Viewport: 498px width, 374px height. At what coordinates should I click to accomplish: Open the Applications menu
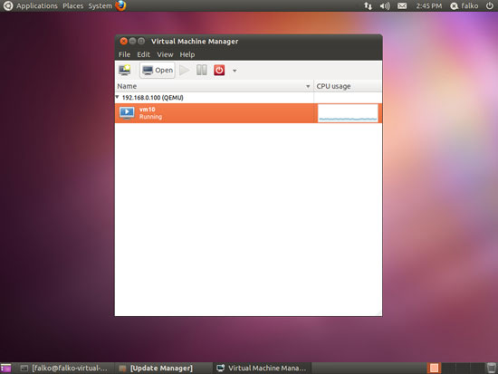(37, 6)
